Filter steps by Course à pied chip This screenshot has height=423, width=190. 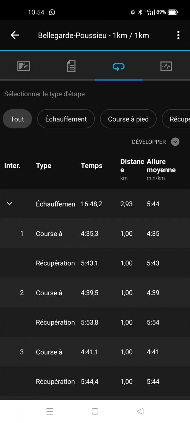pyautogui.click(x=128, y=119)
